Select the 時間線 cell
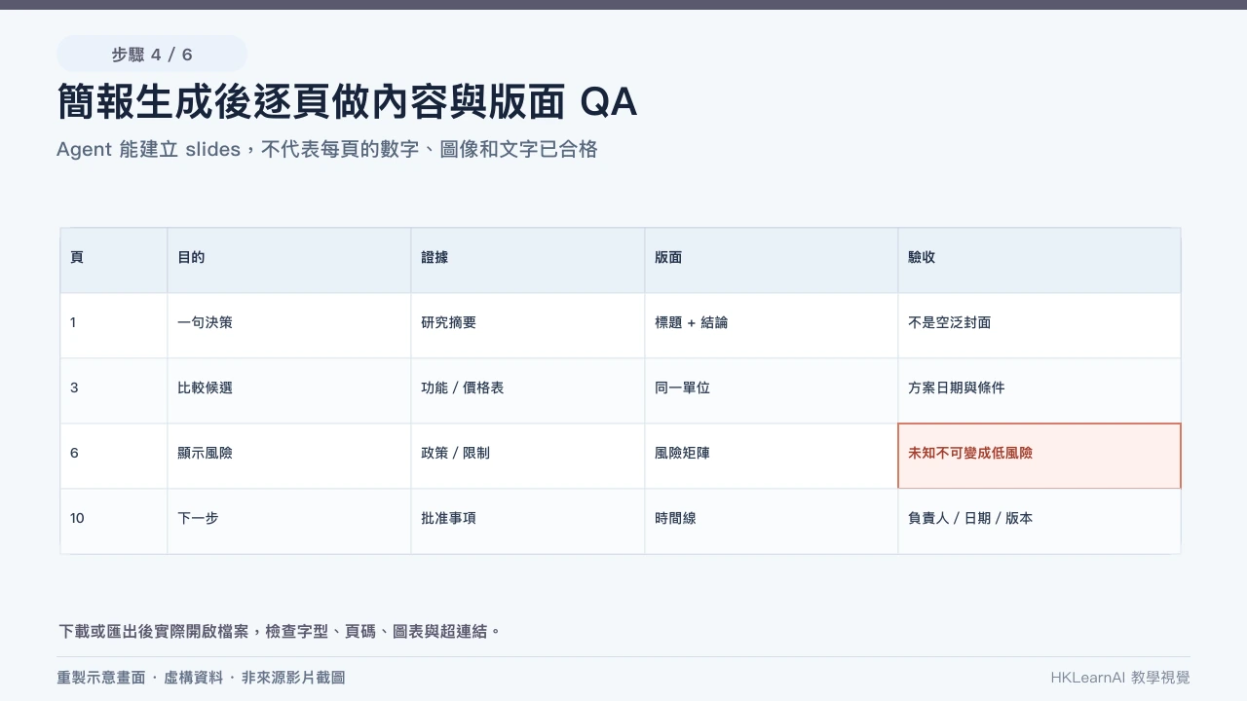1247x701 pixels. coord(772,521)
